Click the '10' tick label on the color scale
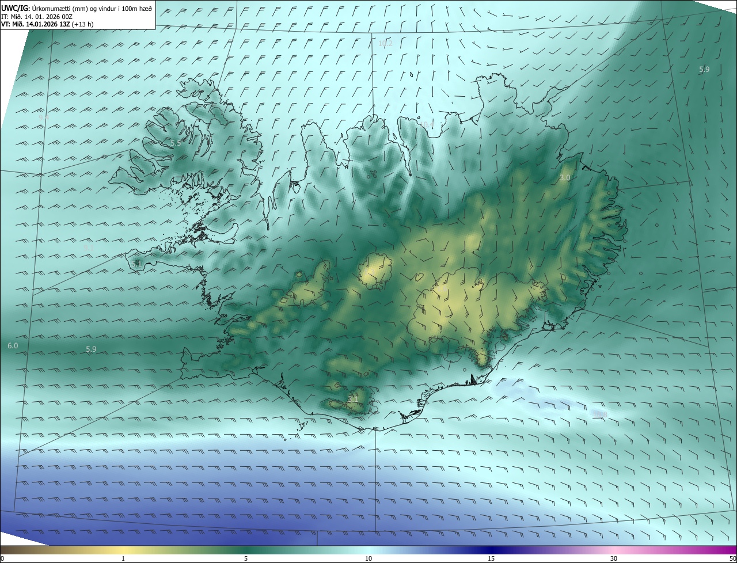 [x=368, y=558]
